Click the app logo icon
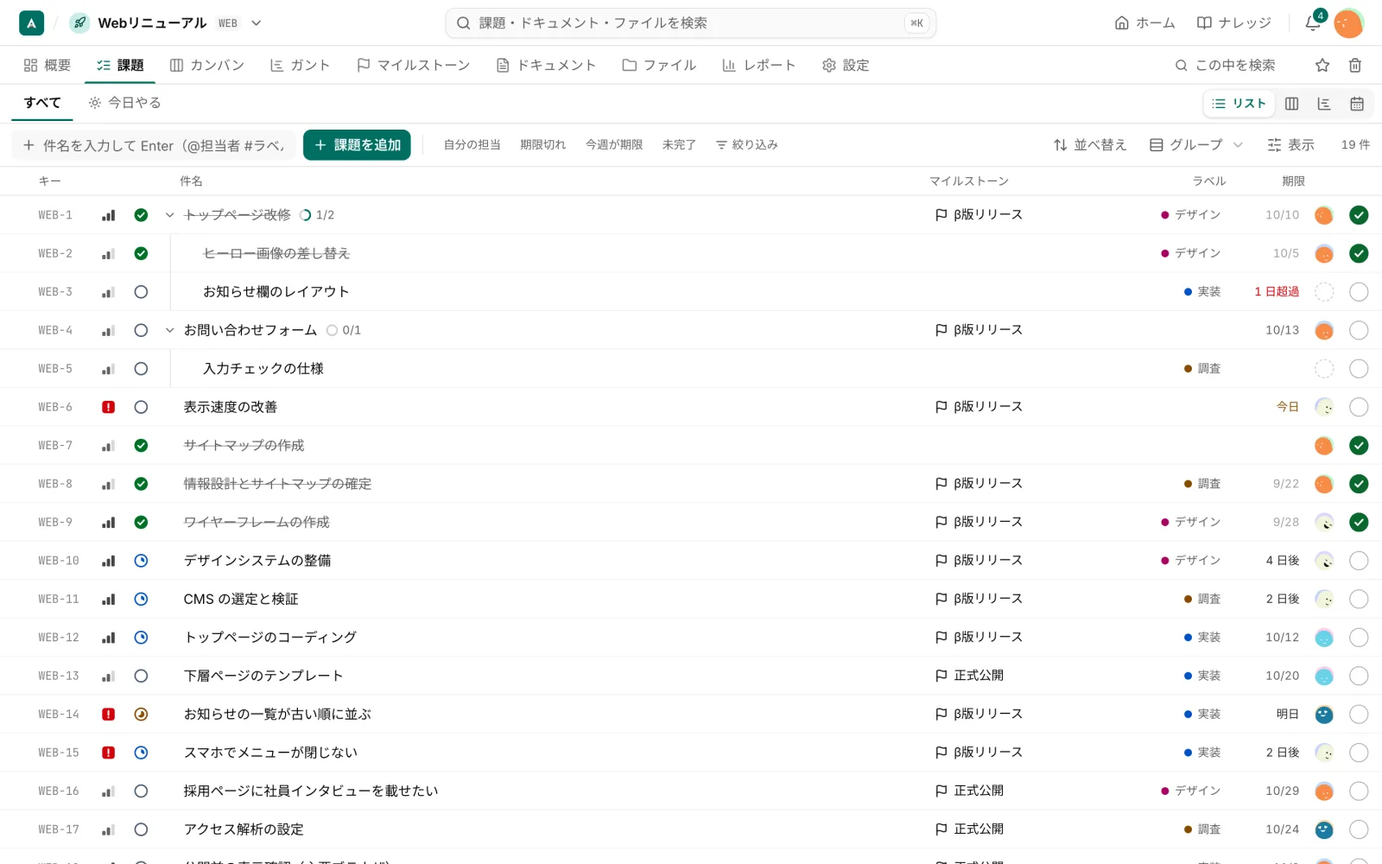 tap(31, 22)
